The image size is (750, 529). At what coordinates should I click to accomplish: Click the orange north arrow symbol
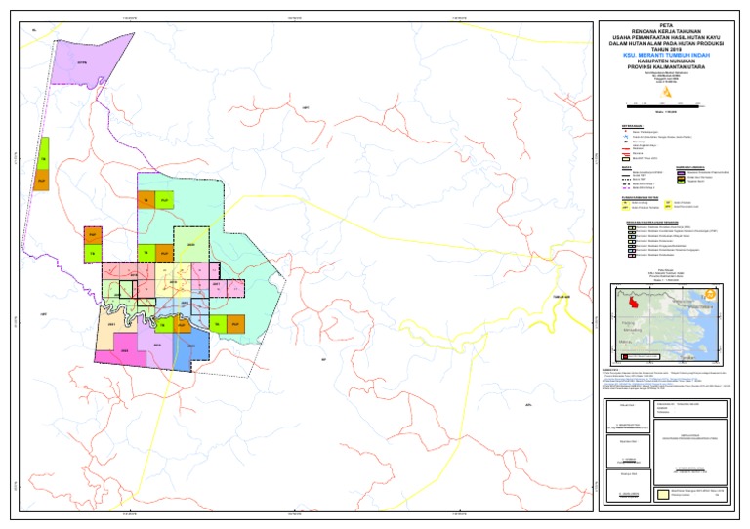tap(666, 92)
